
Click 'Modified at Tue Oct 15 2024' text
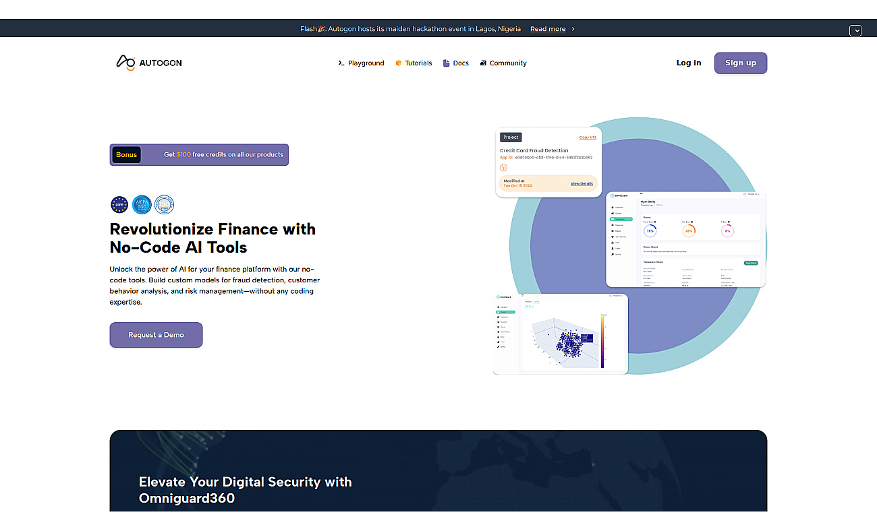[517, 183]
